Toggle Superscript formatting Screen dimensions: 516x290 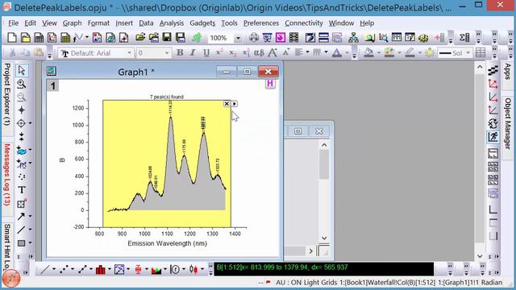219,52
